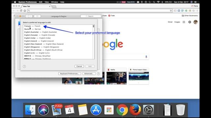The height and width of the screenshot is (118, 211).
Task: Launch Siri from the Dock
Action: pos(43,110)
